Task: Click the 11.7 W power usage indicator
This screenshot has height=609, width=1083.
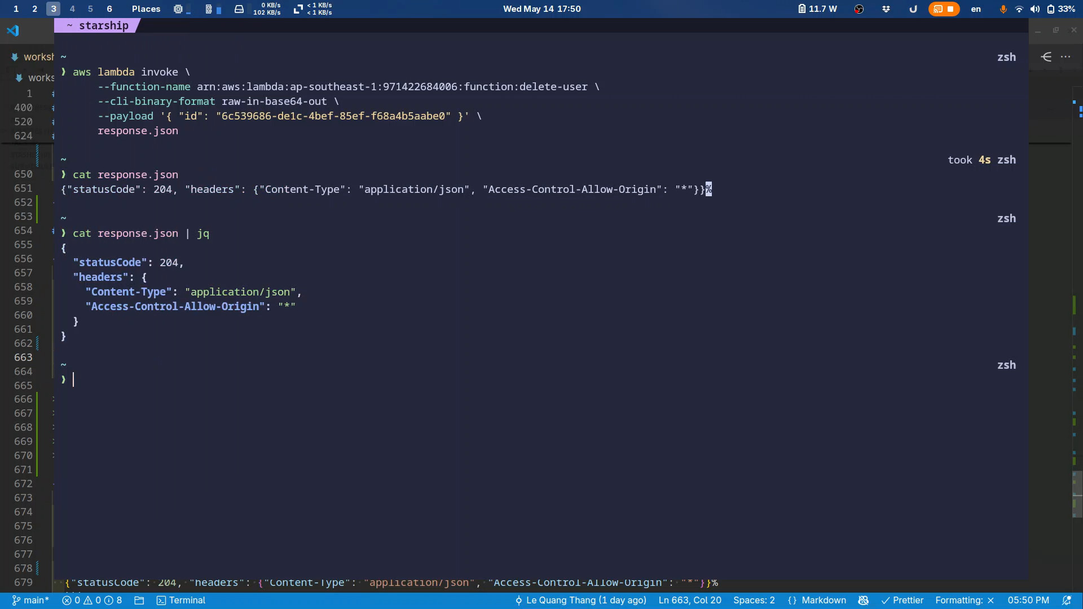Action: (x=817, y=9)
